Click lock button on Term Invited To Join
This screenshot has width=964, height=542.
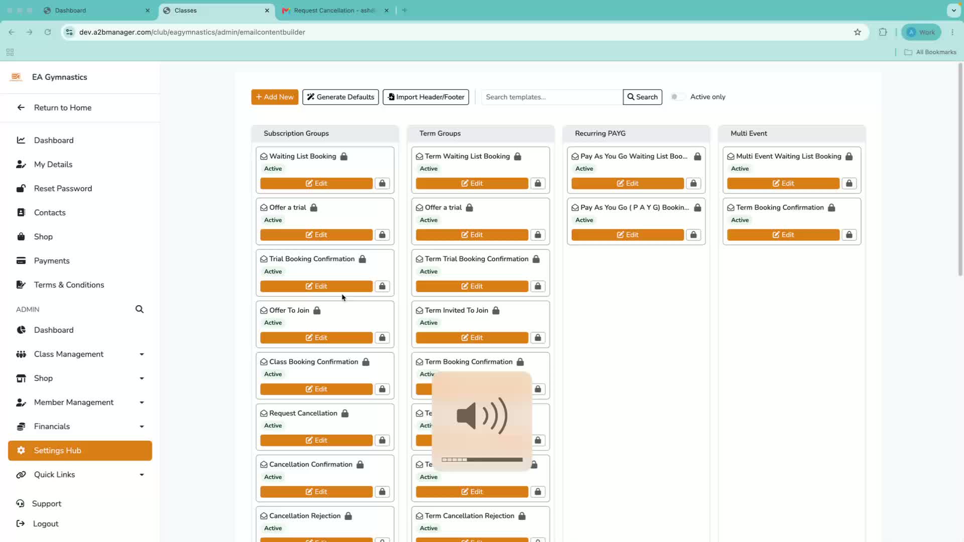pyautogui.click(x=538, y=338)
